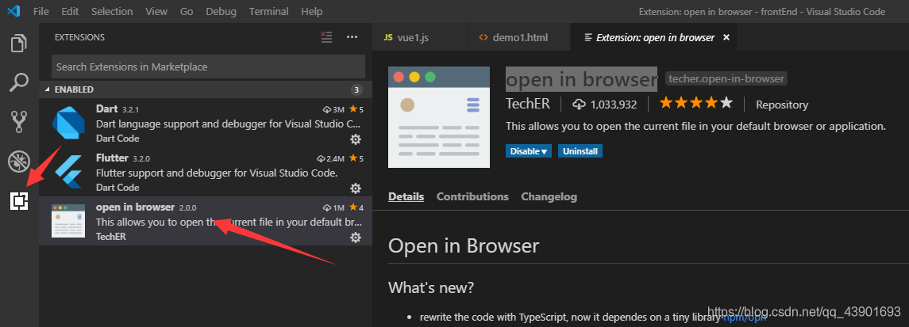909x327 pixels.
Task: Click the Dart extension logo
Action: click(x=67, y=123)
